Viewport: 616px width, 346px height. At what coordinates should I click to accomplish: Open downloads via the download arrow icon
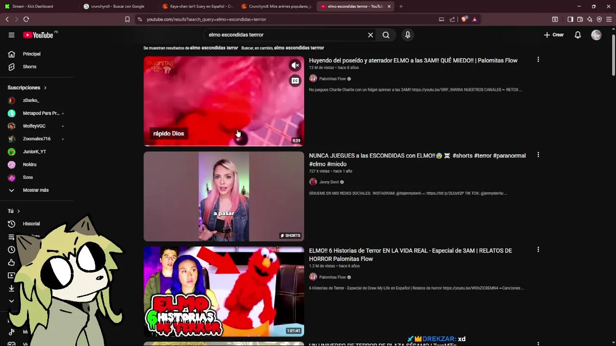[x=12, y=288]
